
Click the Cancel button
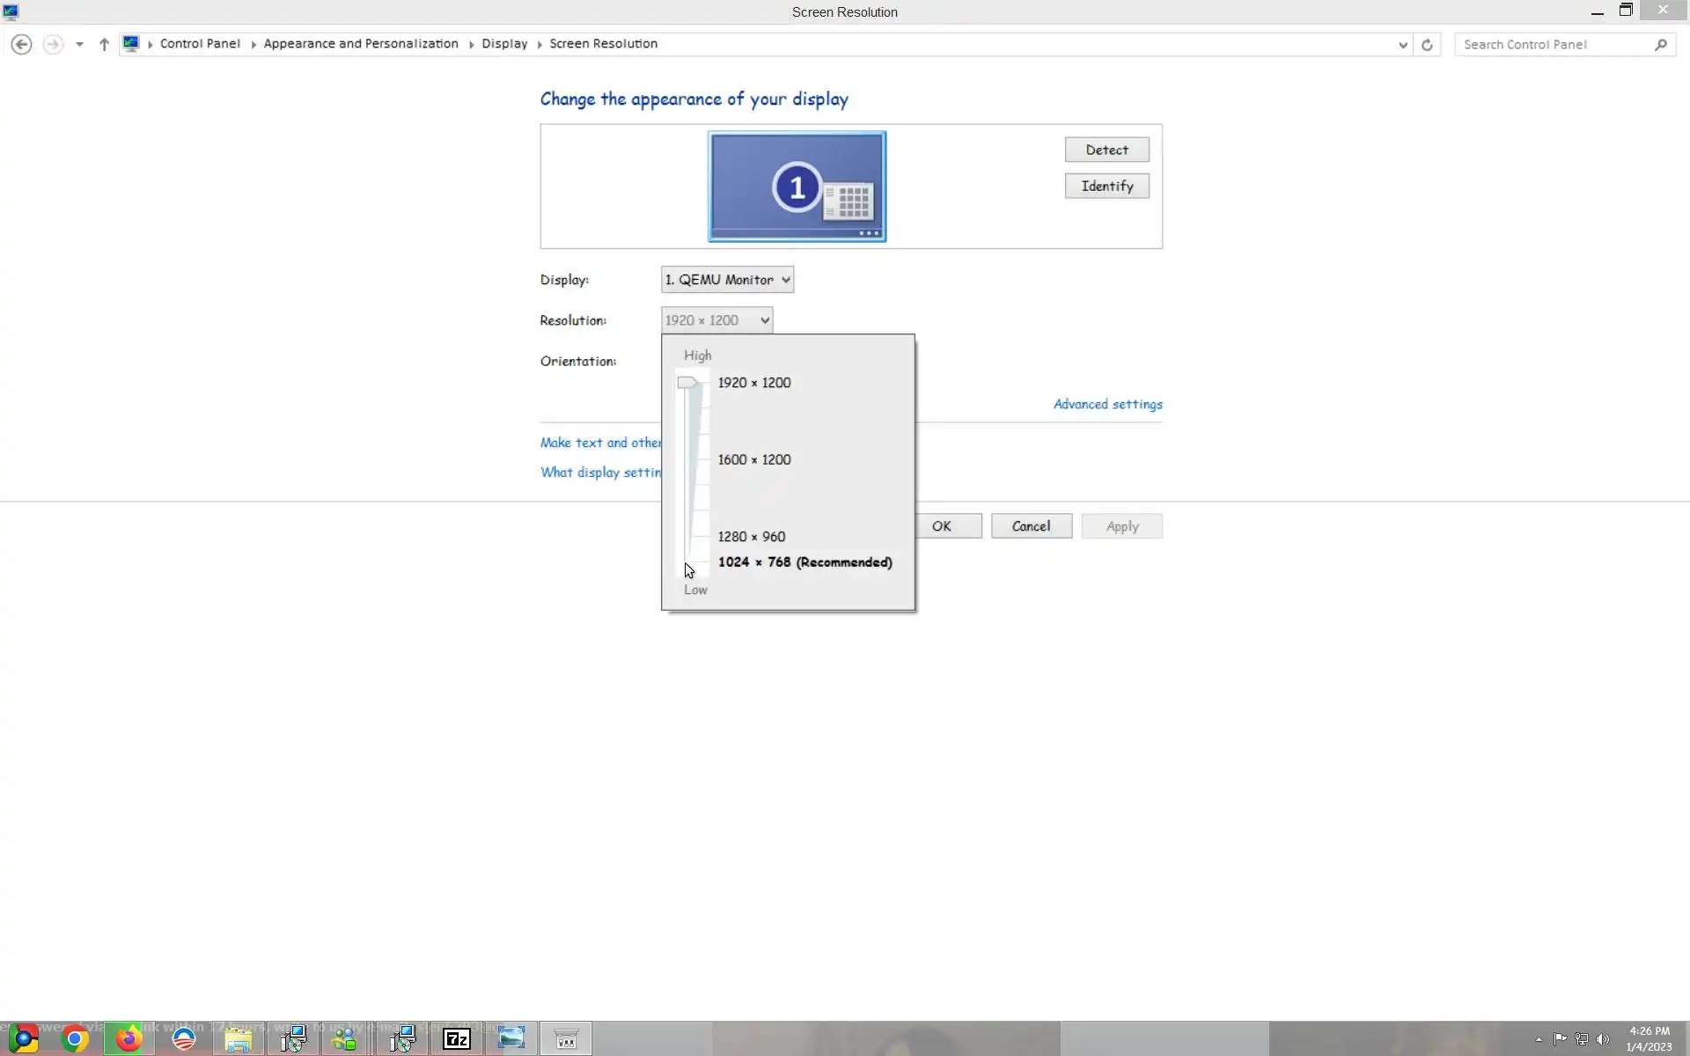click(1031, 526)
